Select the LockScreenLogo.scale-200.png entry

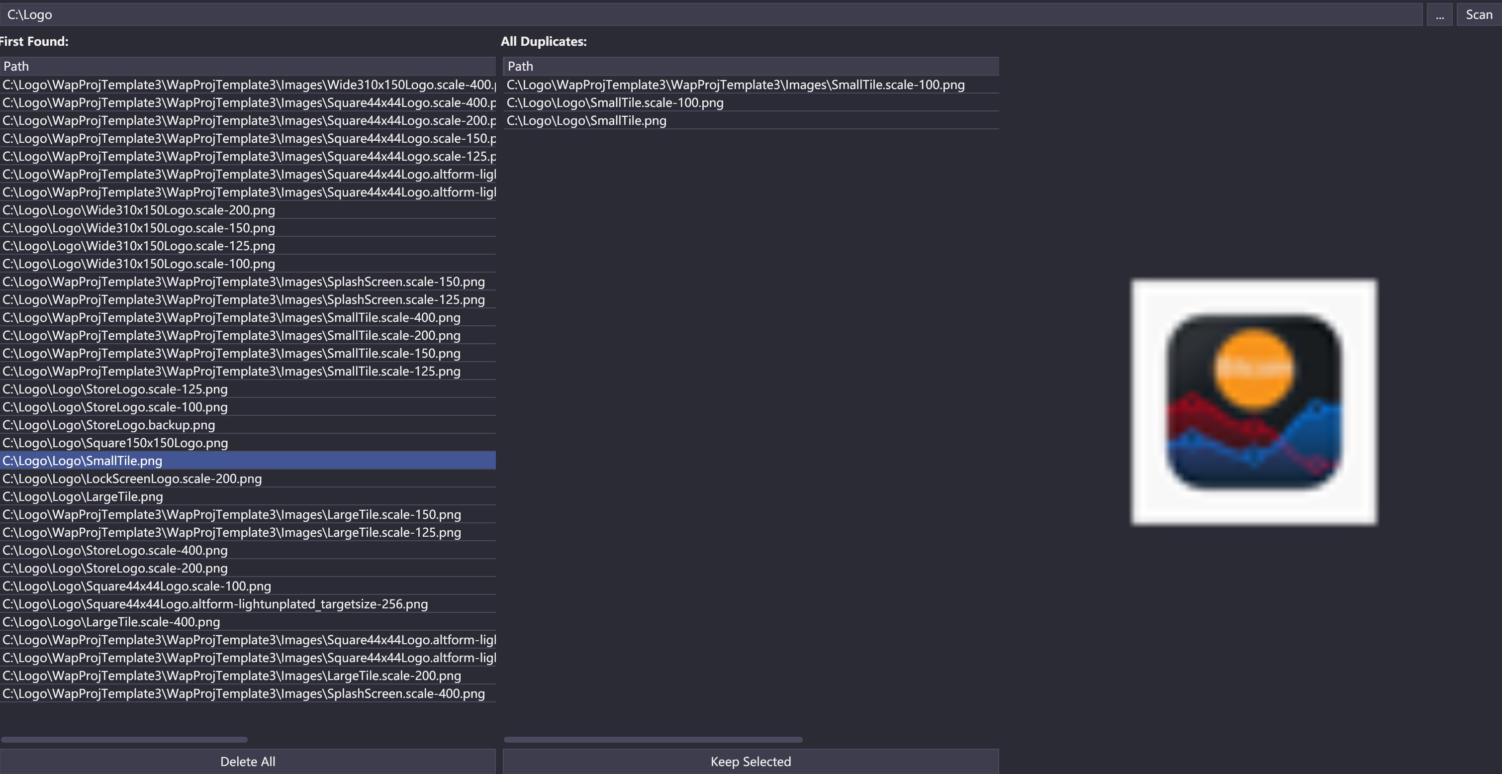[132, 479]
